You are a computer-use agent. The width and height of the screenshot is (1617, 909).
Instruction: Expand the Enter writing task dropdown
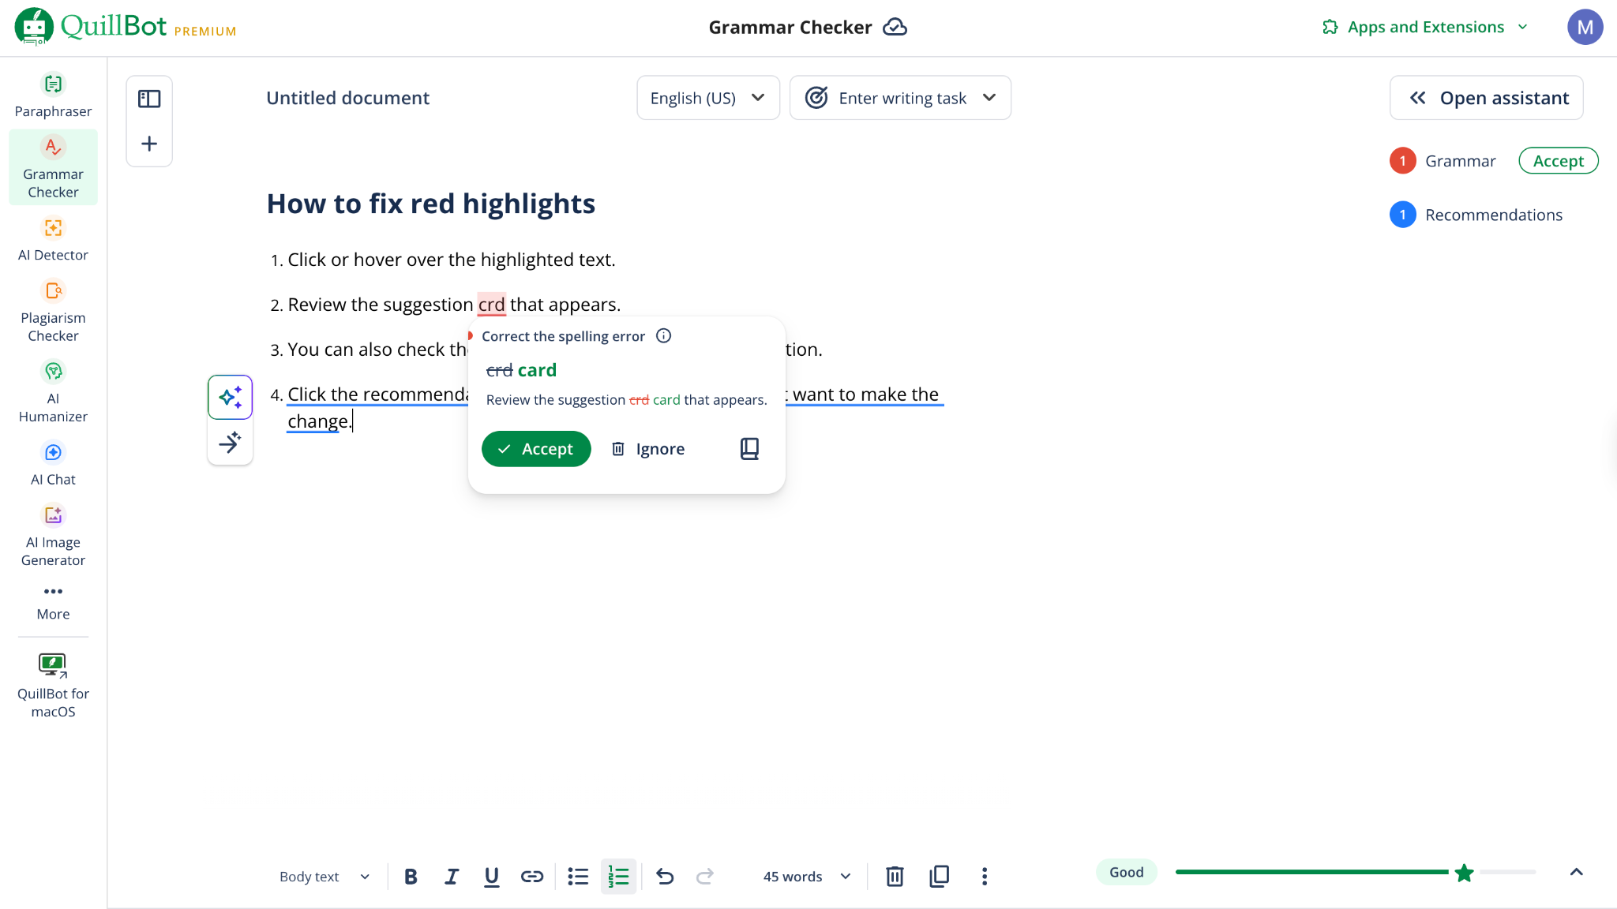pos(900,97)
